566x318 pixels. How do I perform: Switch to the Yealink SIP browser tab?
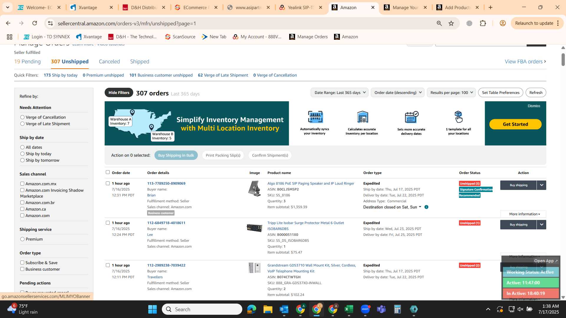point(301,7)
